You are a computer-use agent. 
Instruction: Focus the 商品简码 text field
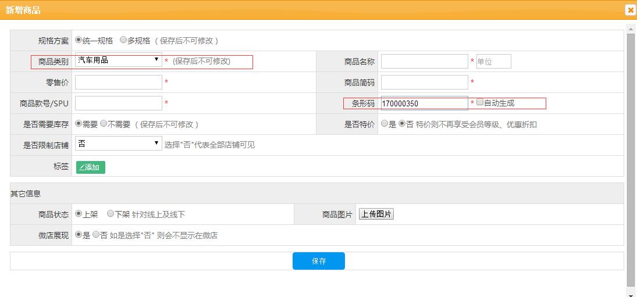click(424, 83)
